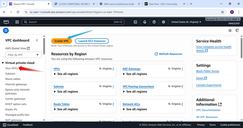Open the Account ID dropdown
The width and height of the screenshot is (243, 128).
tap(223, 19)
